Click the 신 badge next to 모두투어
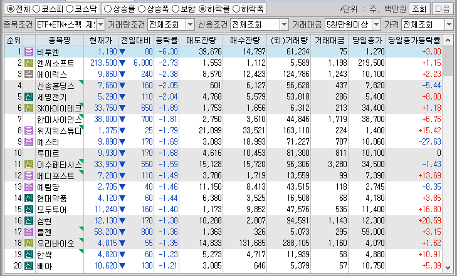 point(29,210)
